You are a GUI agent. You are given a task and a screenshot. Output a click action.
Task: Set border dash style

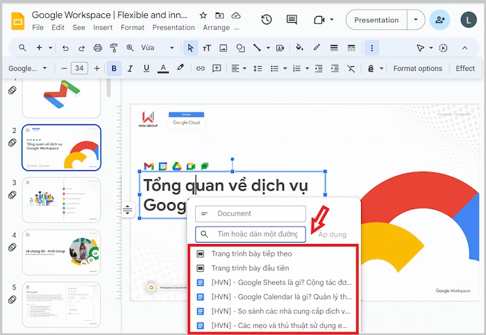point(351,48)
